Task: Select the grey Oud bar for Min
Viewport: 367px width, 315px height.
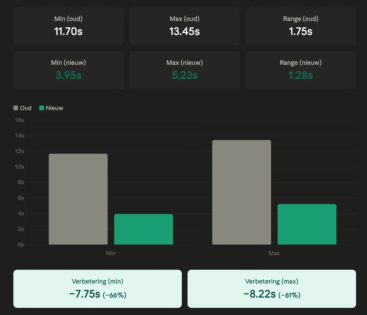Action: 78,199
